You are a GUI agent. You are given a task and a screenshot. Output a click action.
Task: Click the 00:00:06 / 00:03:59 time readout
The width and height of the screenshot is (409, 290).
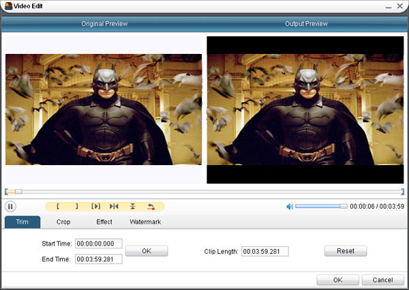[377, 207]
